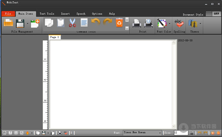Image resolution: width=222 pixels, height=137 pixels.
Task: Create a new document with the plus icon
Action: [35, 23]
